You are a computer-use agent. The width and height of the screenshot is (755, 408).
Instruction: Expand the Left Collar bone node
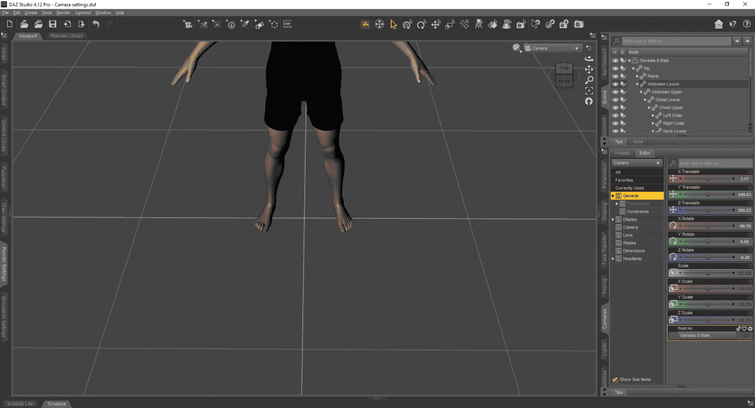coord(653,115)
